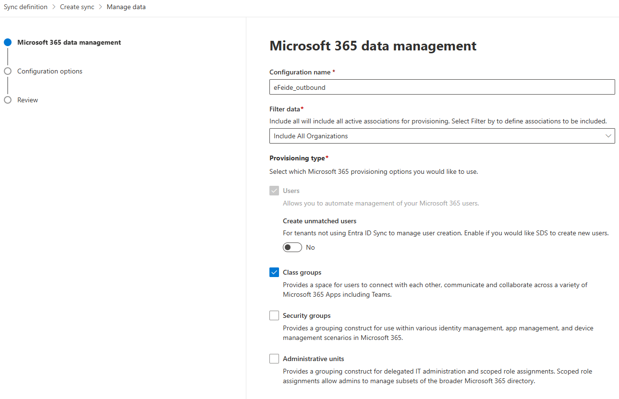Edit the Configuration name field

click(x=442, y=87)
